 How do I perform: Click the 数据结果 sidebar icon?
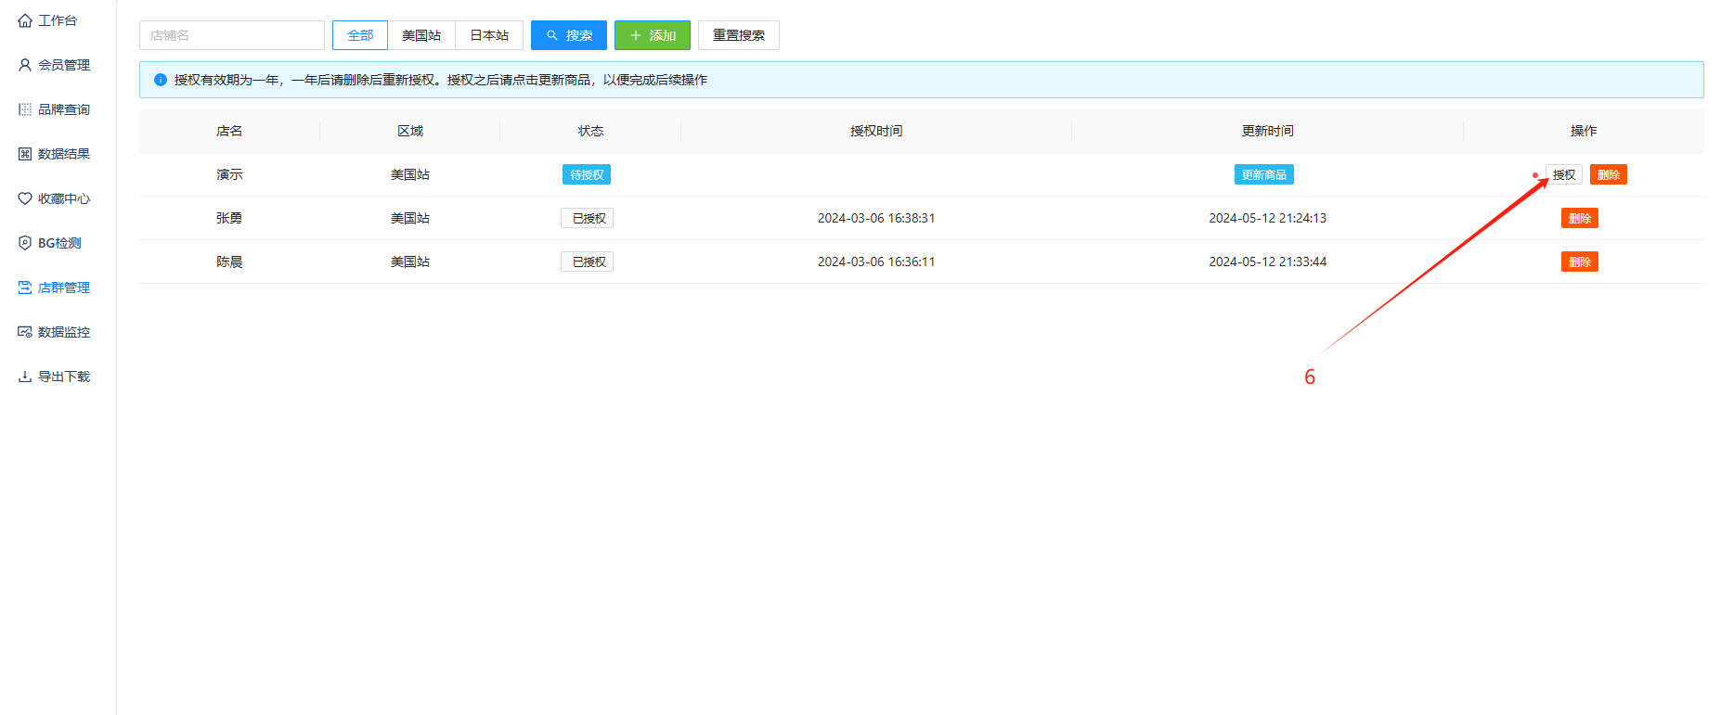25,154
